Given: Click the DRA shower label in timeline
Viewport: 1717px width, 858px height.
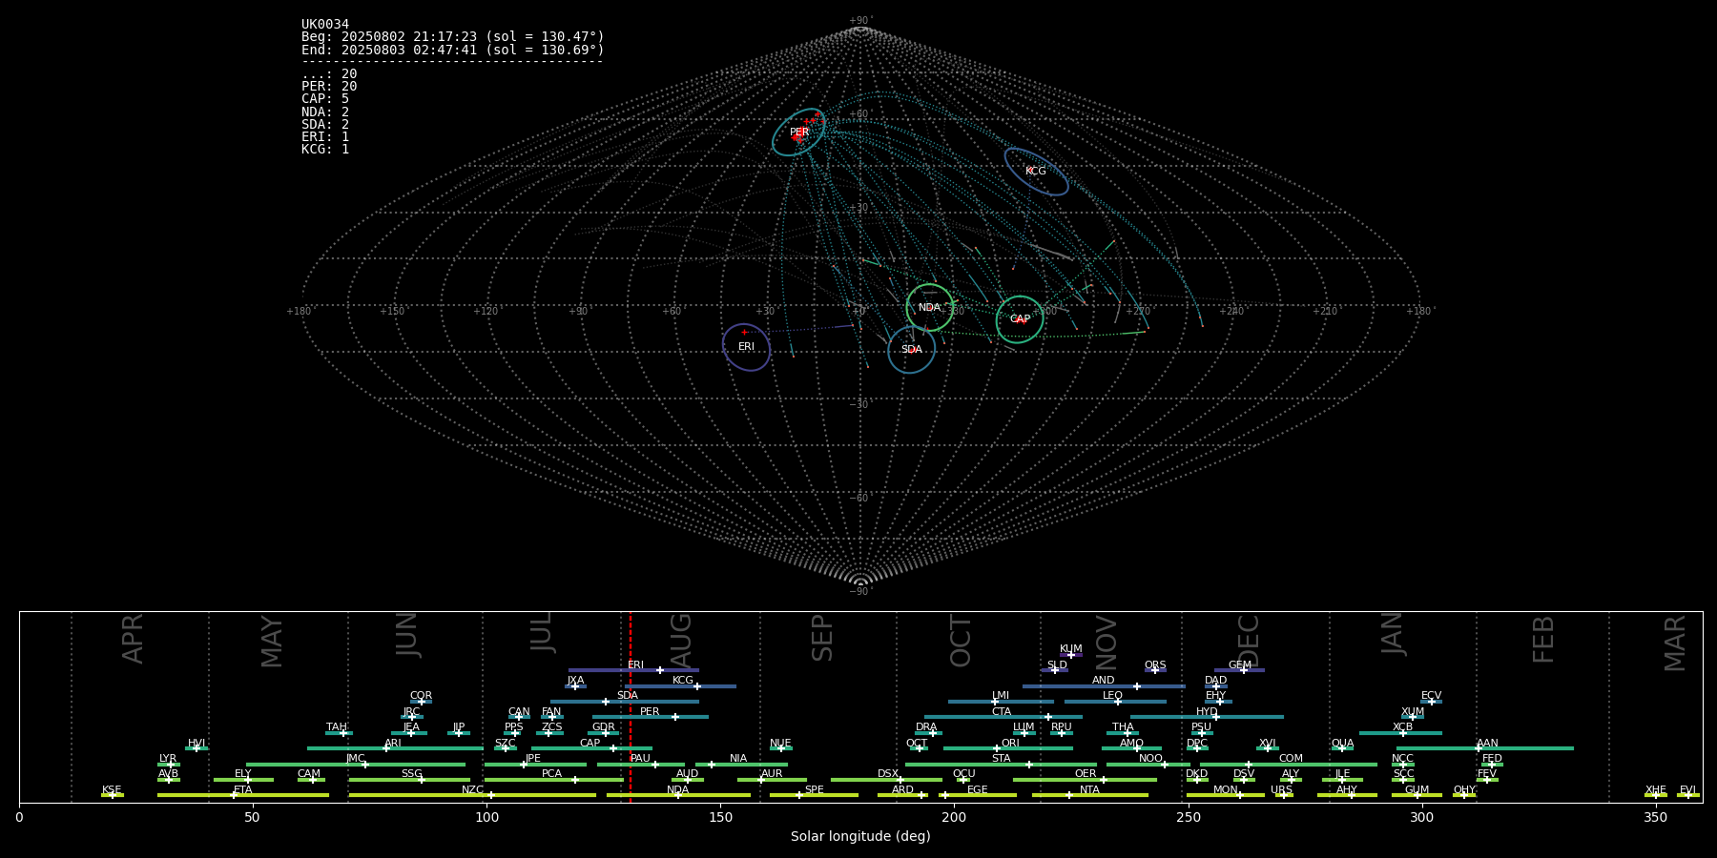Looking at the screenshot, I should [926, 727].
